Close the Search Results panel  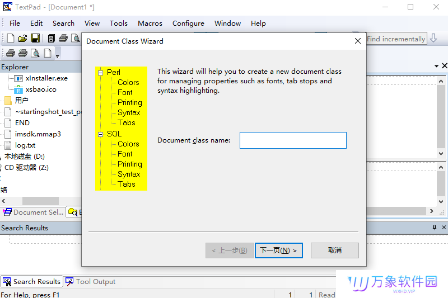click(444, 228)
